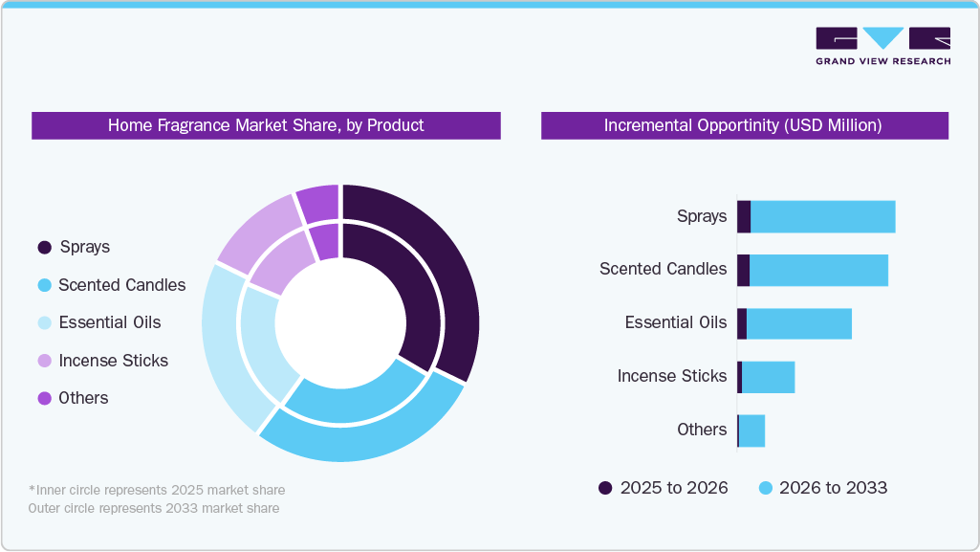Select the lavender Incense Sticks legend dot
The image size is (980, 552).
pos(42,361)
